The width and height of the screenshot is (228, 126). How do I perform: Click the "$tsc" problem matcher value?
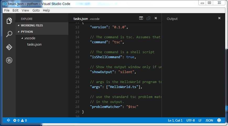132,107
